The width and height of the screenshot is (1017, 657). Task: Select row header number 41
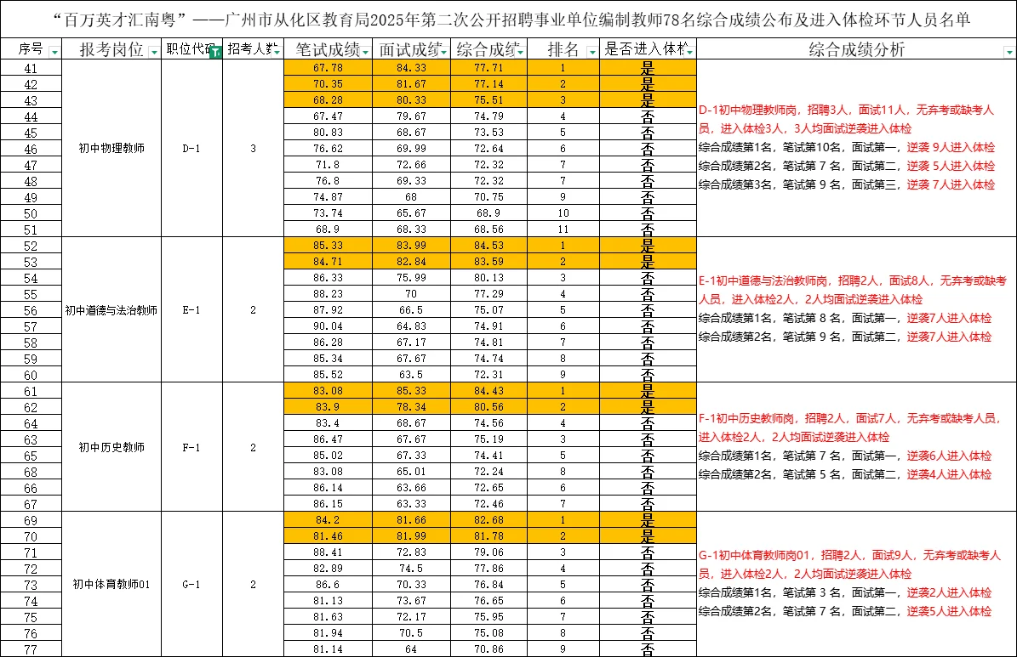click(31, 68)
